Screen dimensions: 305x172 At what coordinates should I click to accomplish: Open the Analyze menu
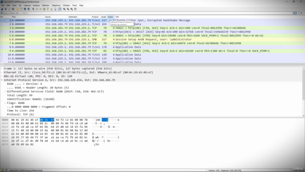point(36,5)
